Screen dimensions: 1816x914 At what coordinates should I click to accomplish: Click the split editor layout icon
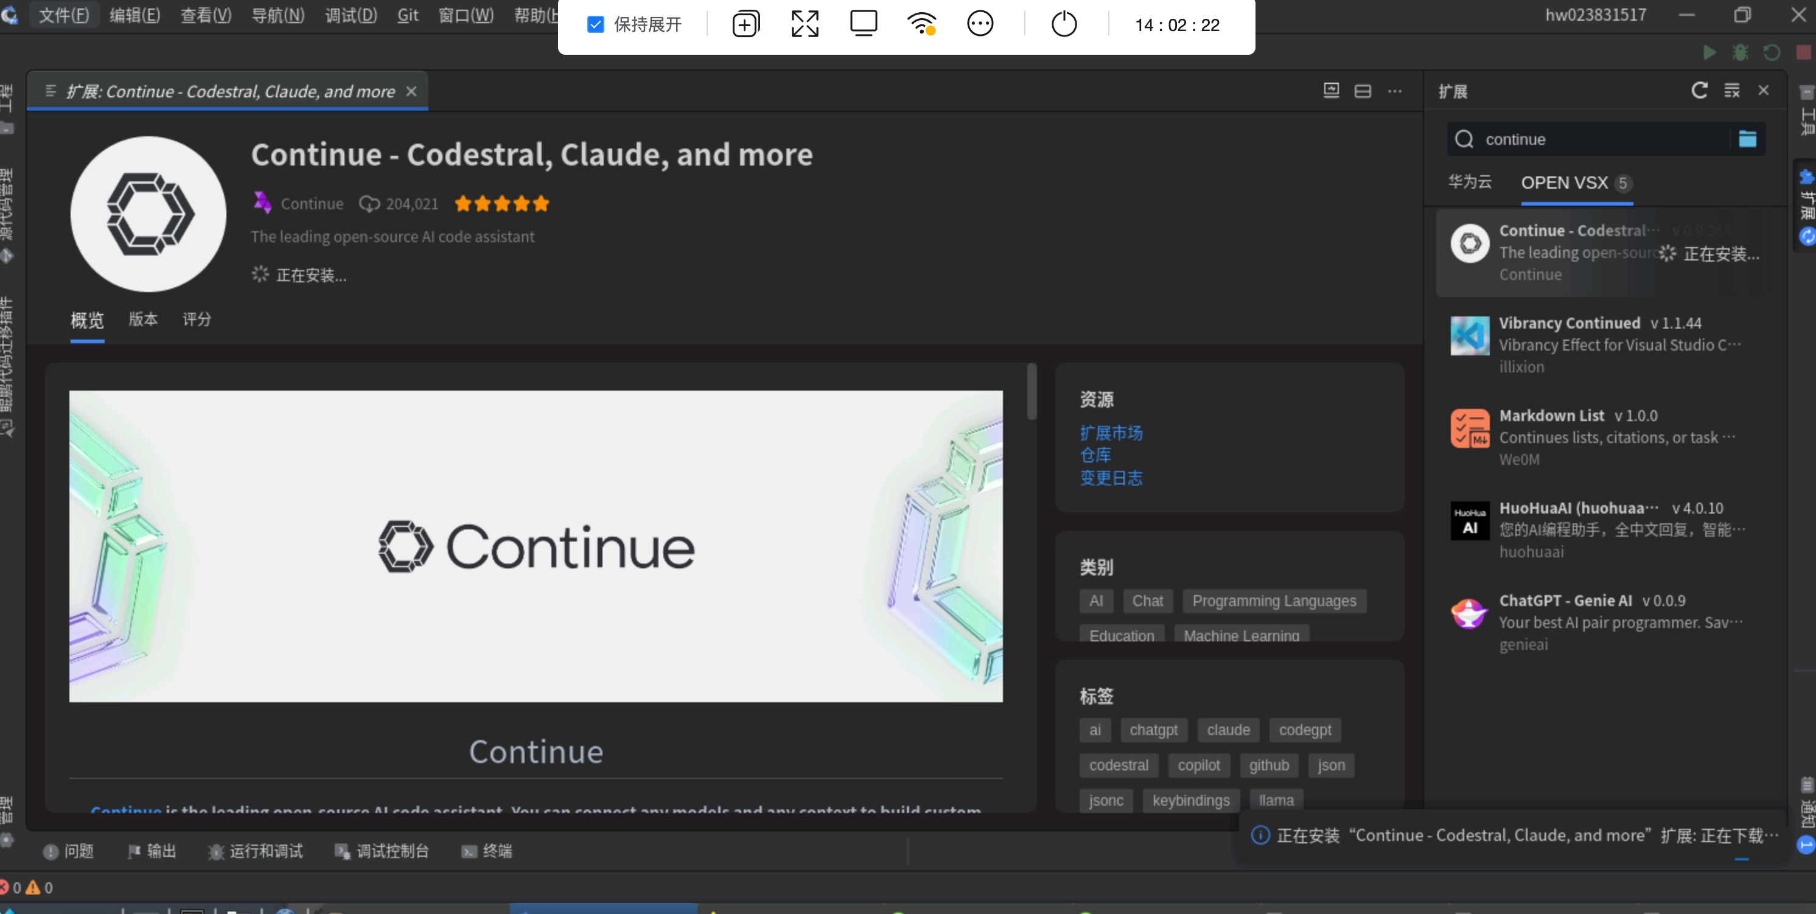(1362, 91)
